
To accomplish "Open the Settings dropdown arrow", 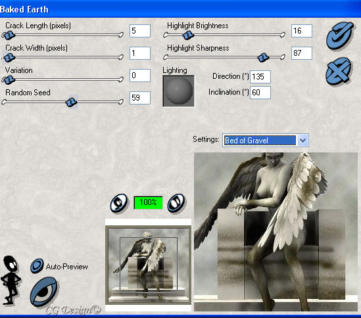I will (x=302, y=141).
